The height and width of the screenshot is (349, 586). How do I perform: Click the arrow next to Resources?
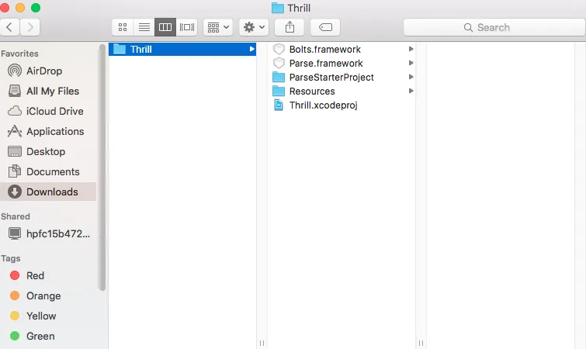click(411, 91)
